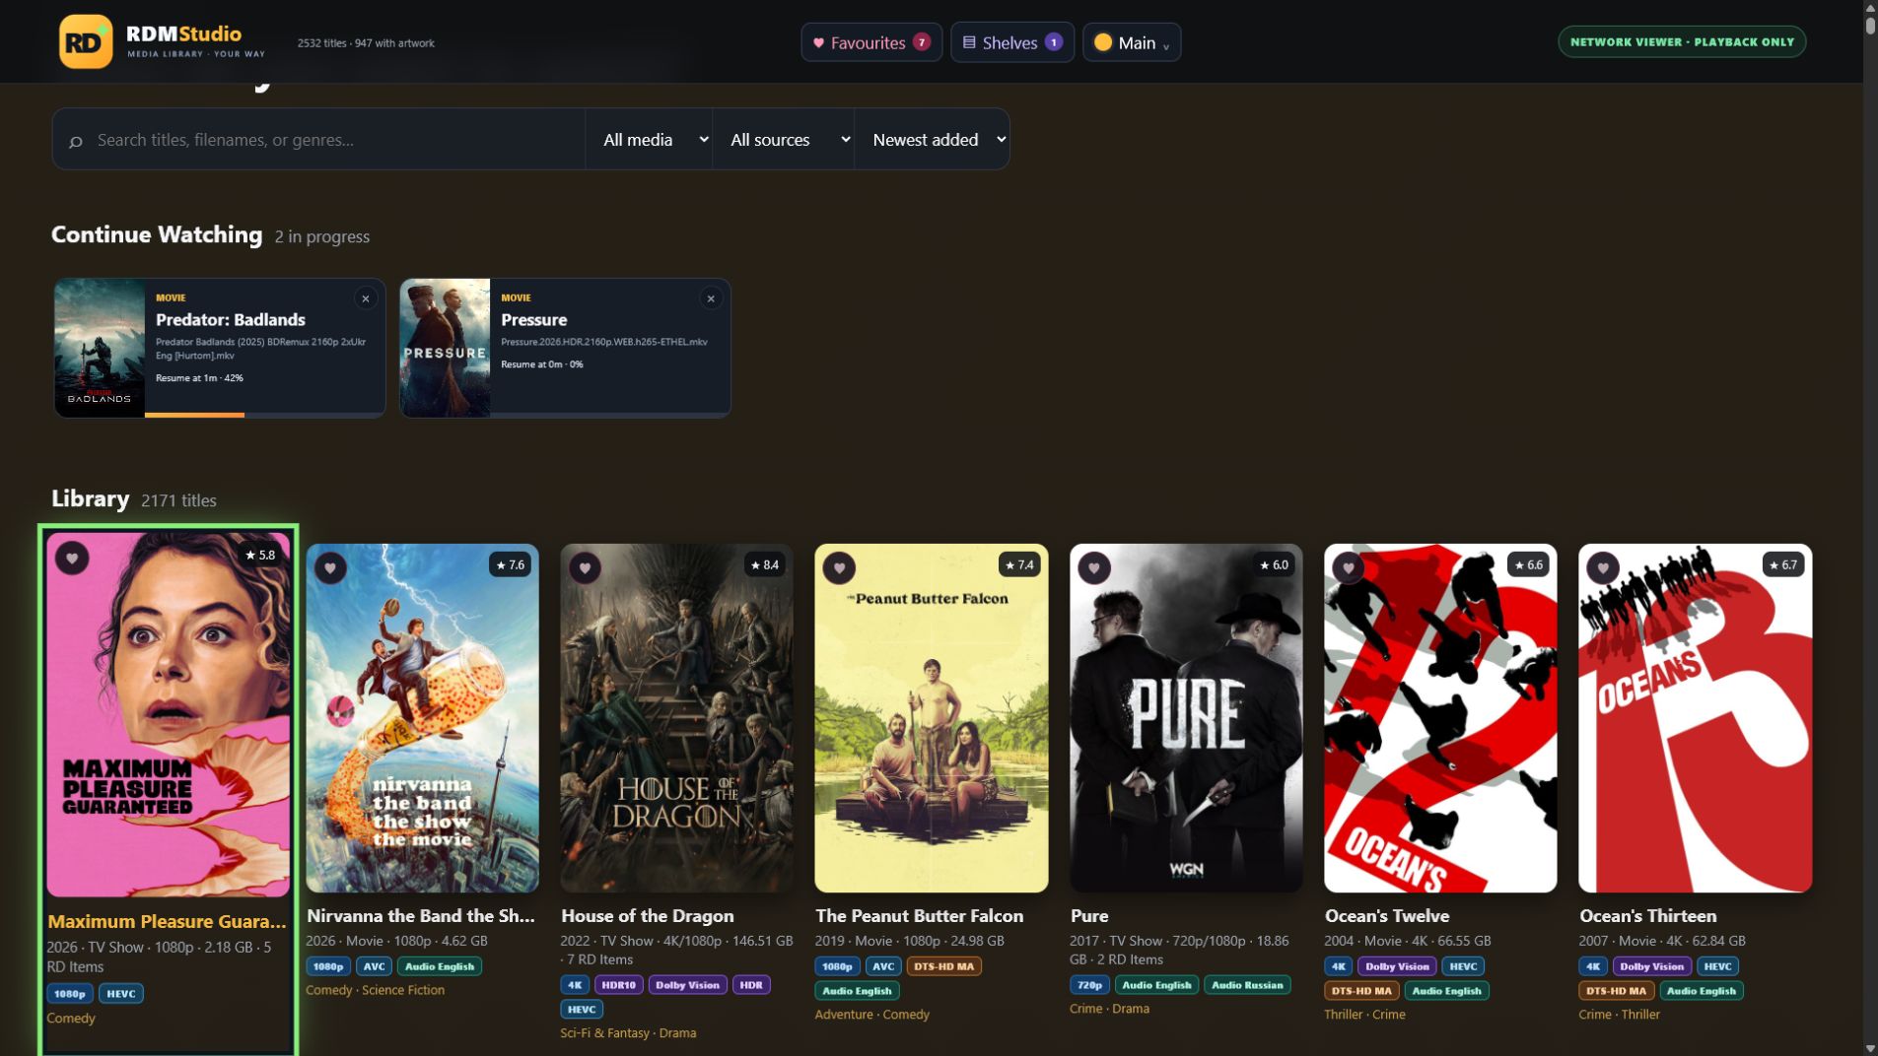Image resolution: width=1878 pixels, height=1056 pixels.
Task: Toggle heart on Nirvanna the Band poster
Action: 330,568
